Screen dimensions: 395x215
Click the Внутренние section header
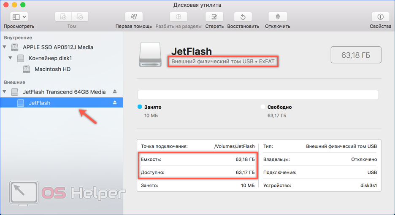click(18, 38)
